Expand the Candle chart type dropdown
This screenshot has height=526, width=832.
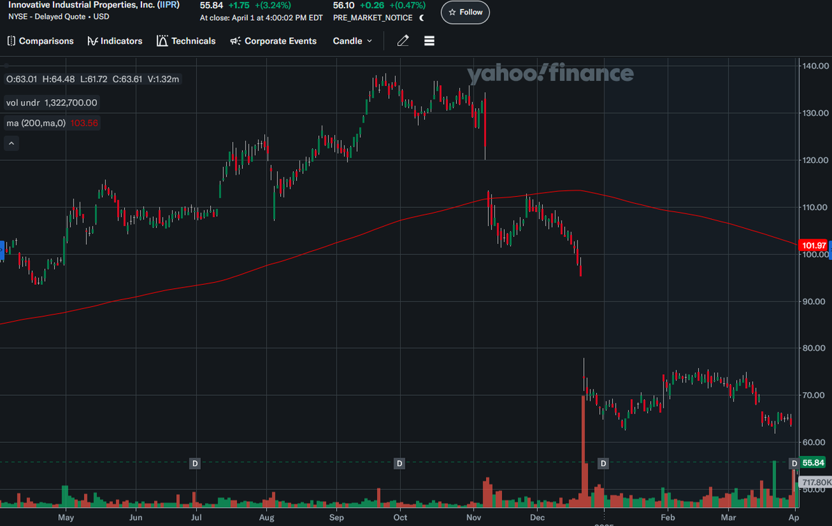(352, 41)
